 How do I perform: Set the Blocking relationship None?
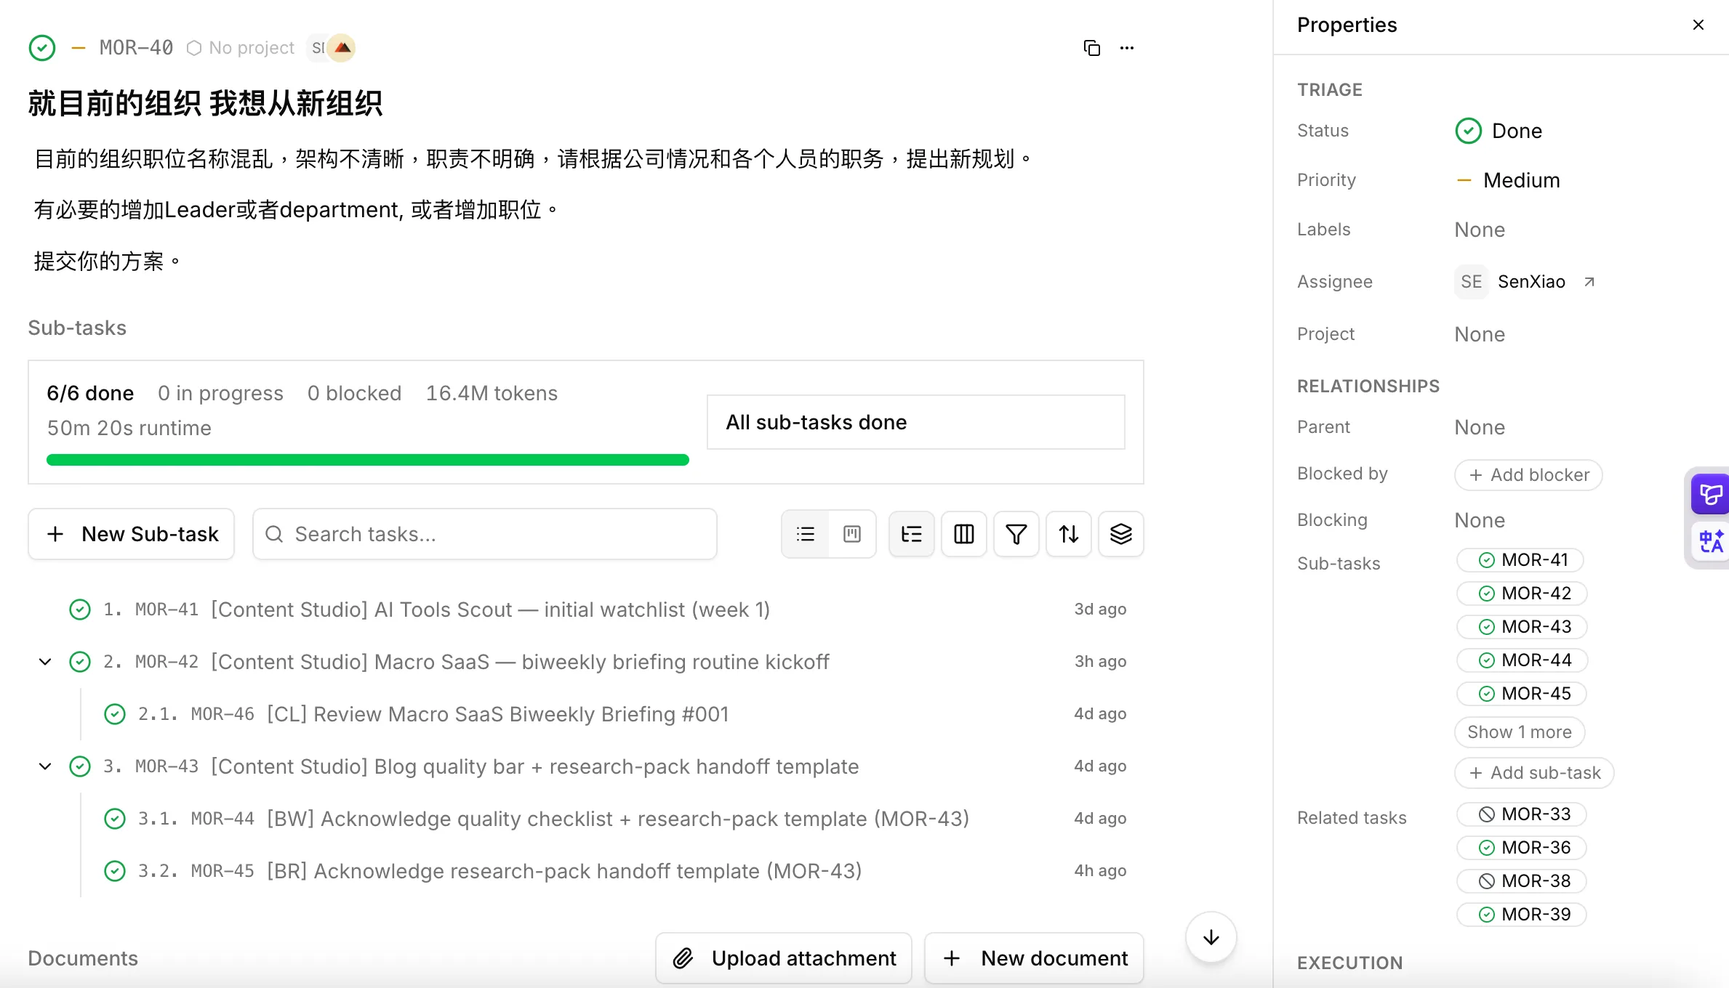pos(1480,520)
